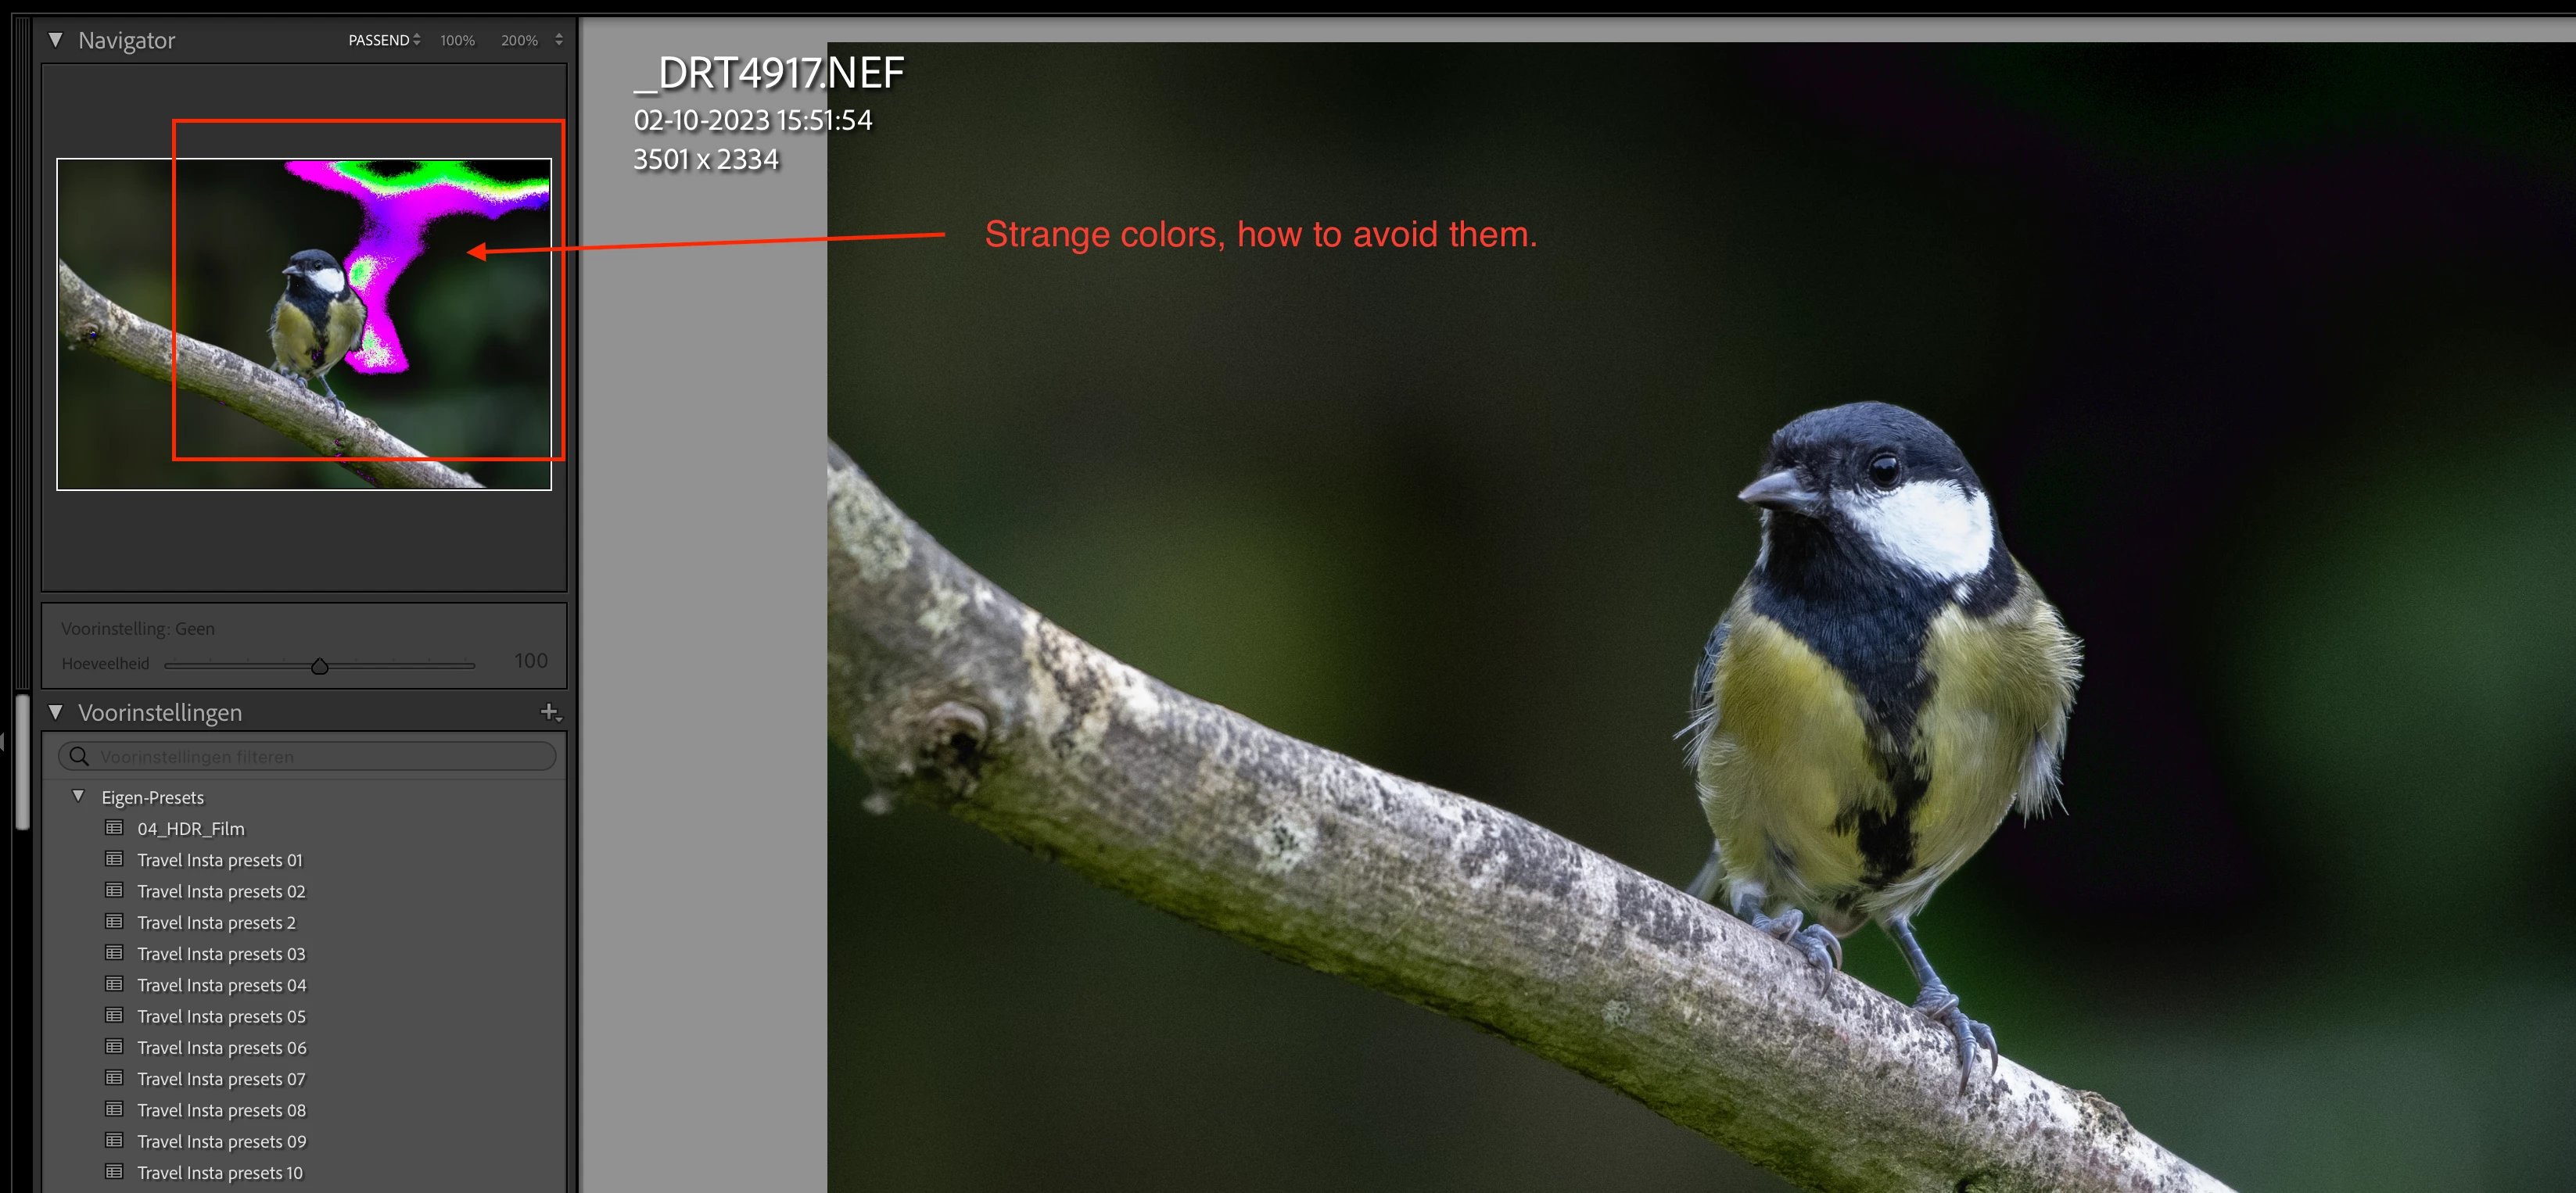Image resolution: width=2576 pixels, height=1193 pixels.
Task: Collapse the Navigator panel triangle
Action: 56,40
